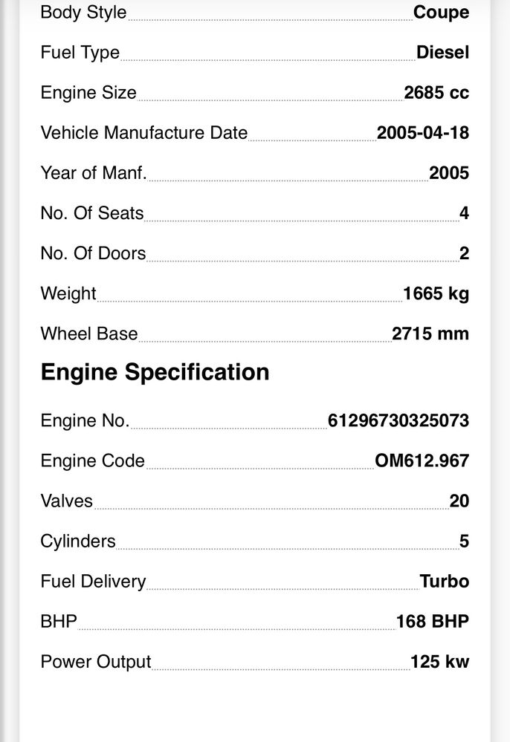Click the Diesel fuel type value
This screenshot has width=510, height=742.
tap(442, 53)
